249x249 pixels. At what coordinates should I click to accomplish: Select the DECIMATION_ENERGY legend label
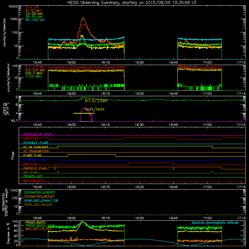click(x=40, y=192)
